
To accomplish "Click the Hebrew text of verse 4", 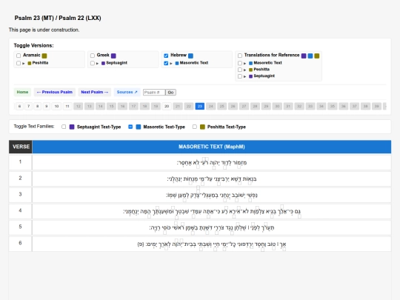I will (212, 211).
